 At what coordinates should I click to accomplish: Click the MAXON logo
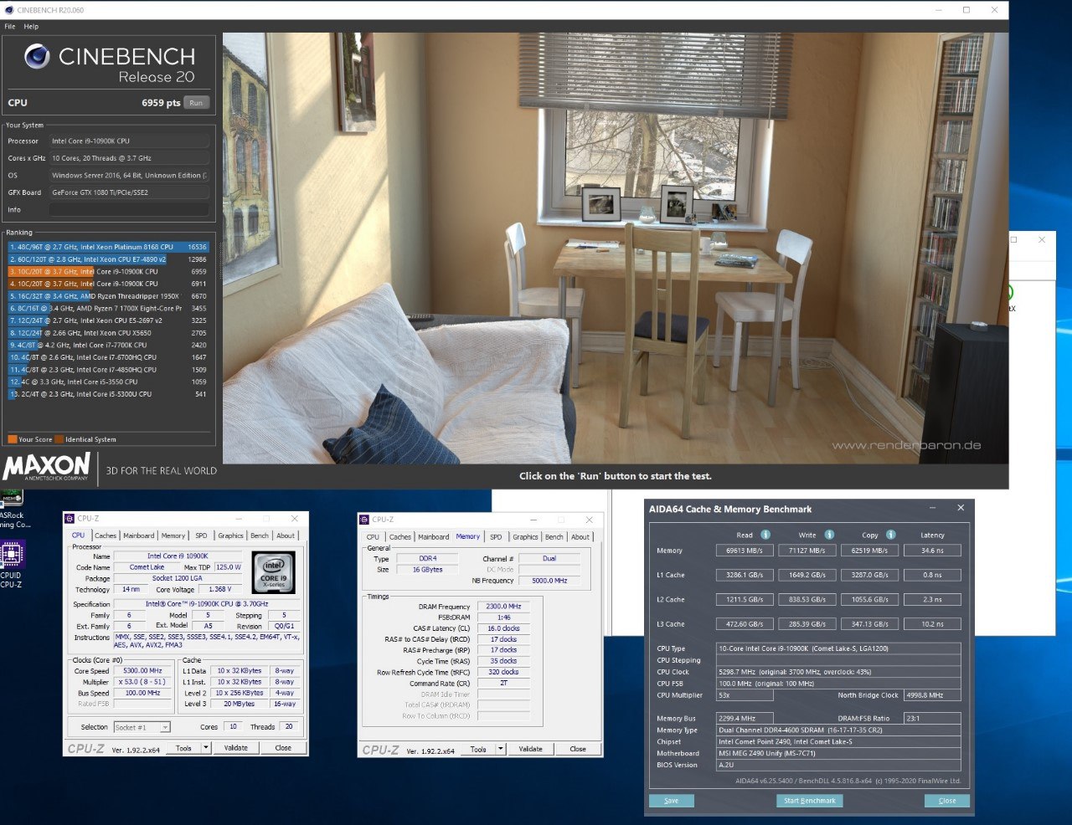[47, 467]
